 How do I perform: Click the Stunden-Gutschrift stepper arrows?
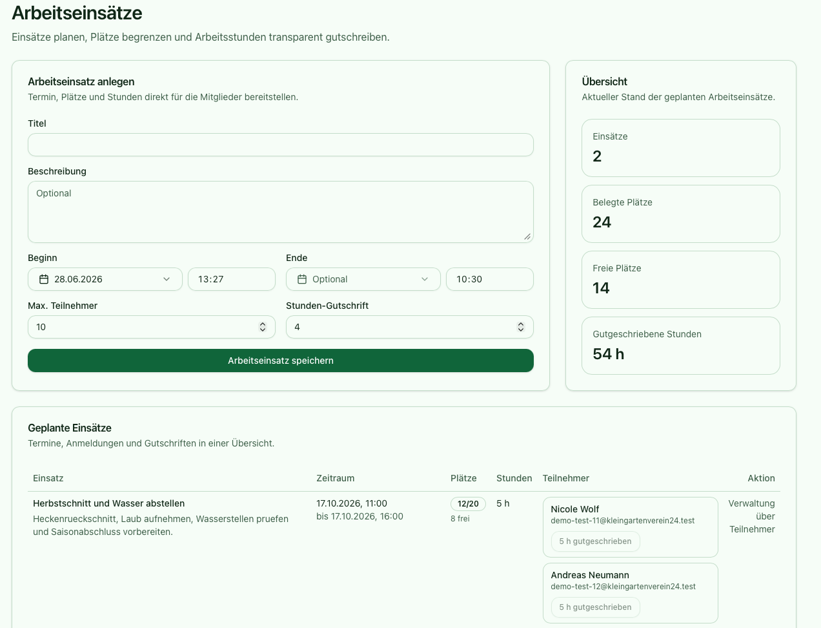521,327
